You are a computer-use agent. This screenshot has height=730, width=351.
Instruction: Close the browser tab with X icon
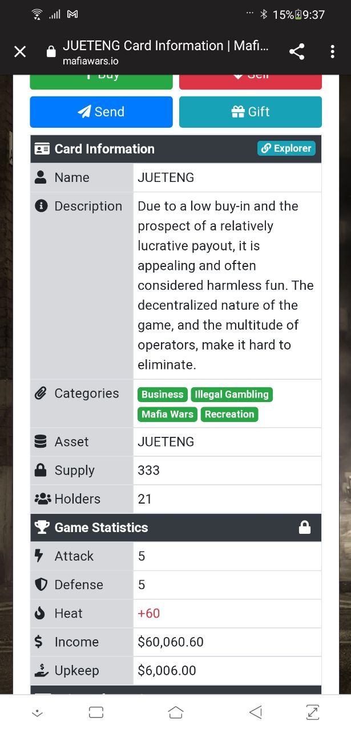[x=20, y=52]
